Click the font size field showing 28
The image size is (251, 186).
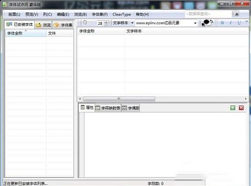100,23
